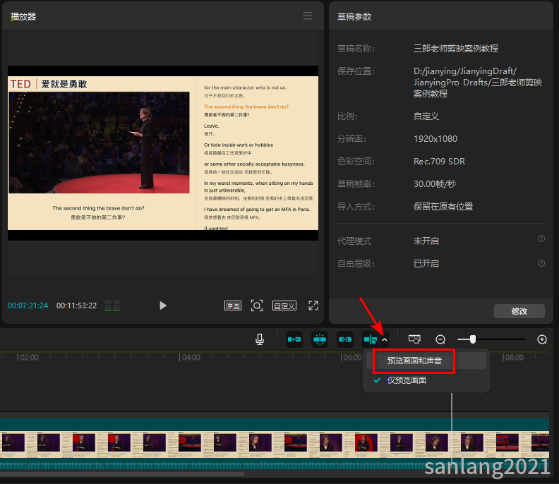Play the video preview
Image resolution: width=559 pixels, height=484 pixels.
point(163,305)
